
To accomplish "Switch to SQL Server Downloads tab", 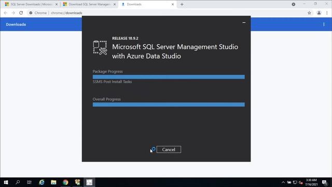I will point(31,4).
